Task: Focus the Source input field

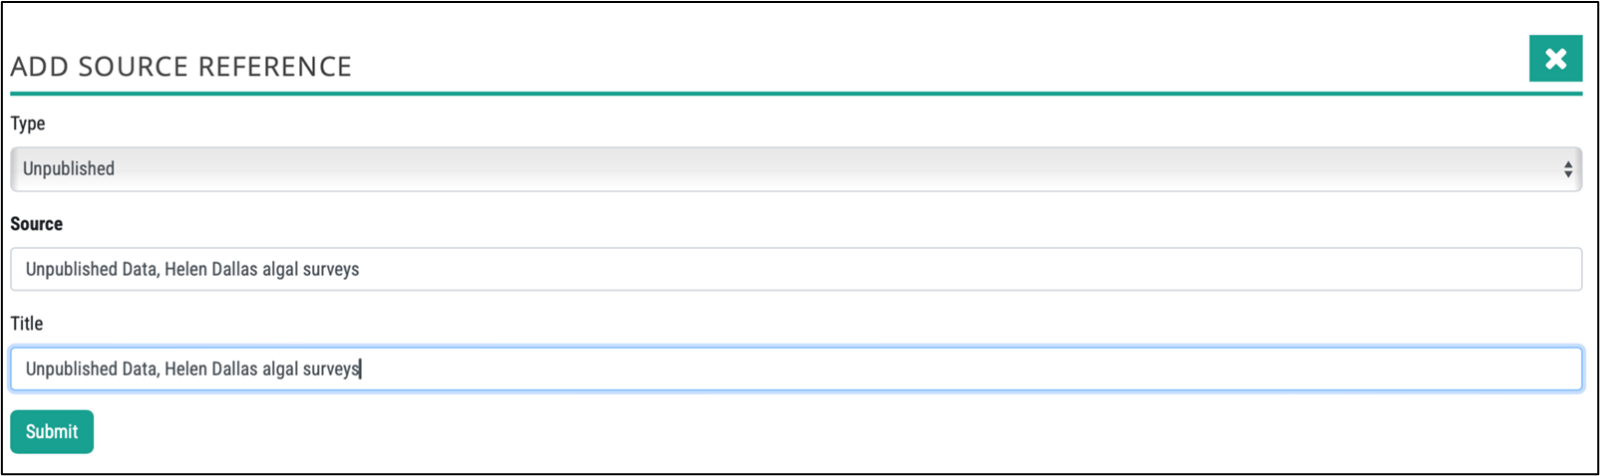Action: click(796, 269)
